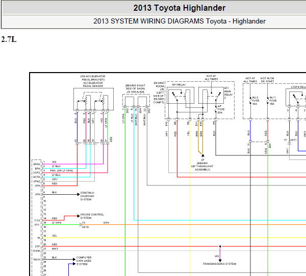Click the "CCS" pin label

click(x=37, y=220)
